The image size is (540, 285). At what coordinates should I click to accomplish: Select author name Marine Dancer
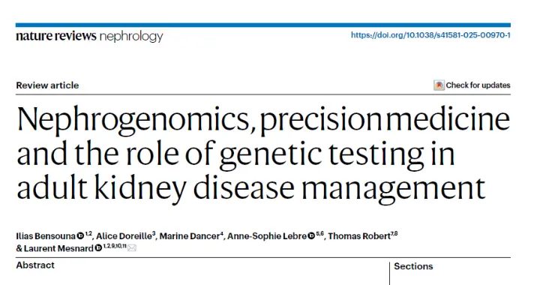190,236
